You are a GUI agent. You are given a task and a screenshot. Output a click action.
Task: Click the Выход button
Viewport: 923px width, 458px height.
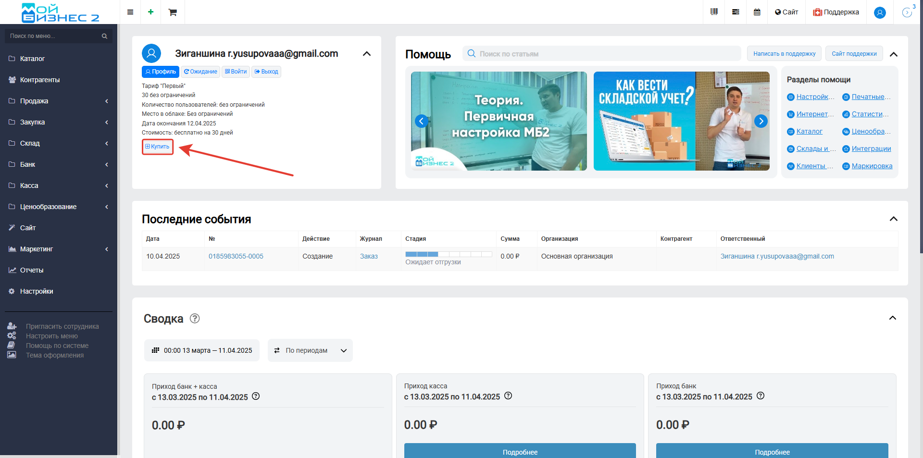tap(266, 72)
